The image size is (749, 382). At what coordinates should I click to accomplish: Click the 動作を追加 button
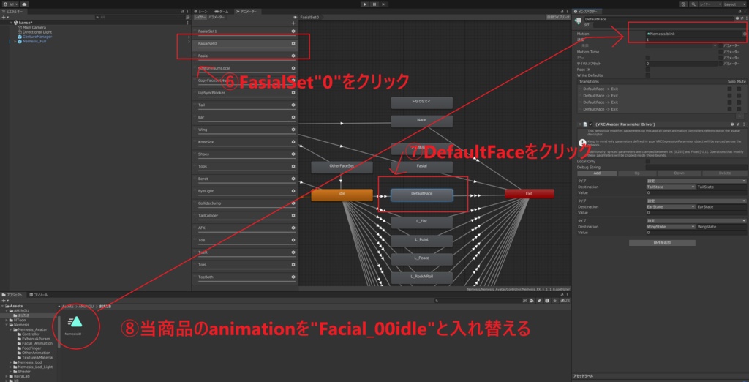coord(662,243)
